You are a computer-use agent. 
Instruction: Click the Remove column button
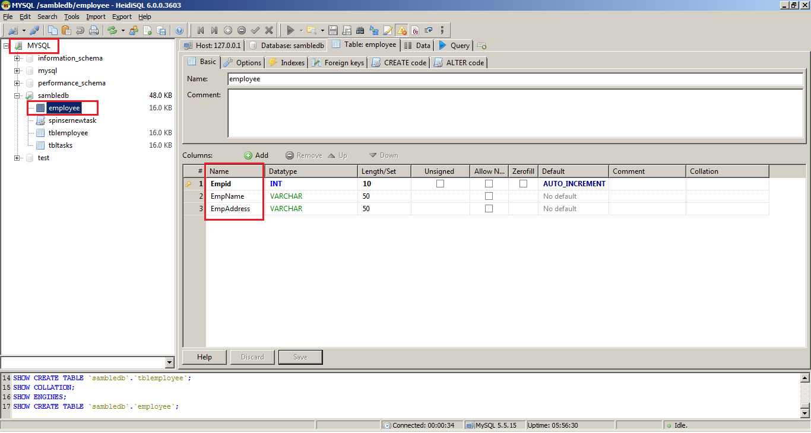pyautogui.click(x=304, y=155)
